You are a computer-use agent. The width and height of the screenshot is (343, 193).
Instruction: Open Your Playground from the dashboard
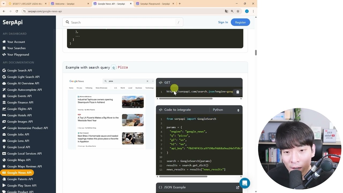[18, 55]
